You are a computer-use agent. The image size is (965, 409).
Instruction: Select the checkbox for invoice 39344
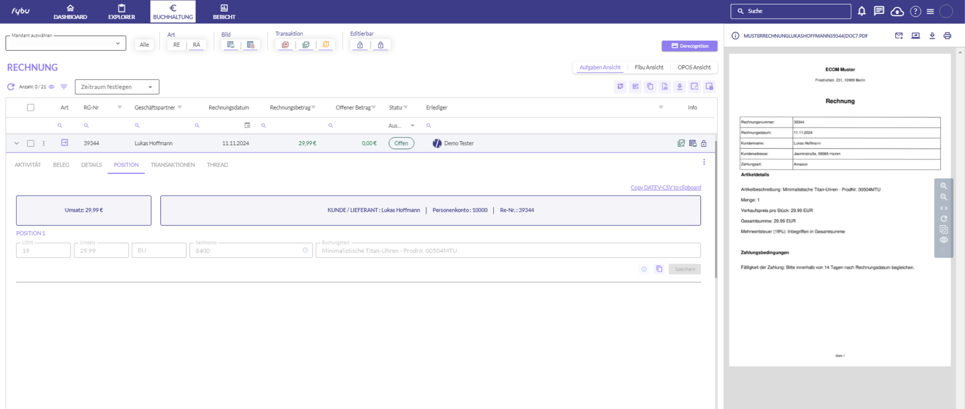point(31,143)
